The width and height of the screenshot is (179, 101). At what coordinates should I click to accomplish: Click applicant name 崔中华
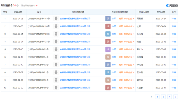pyautogui.click(x=140, y=80)
